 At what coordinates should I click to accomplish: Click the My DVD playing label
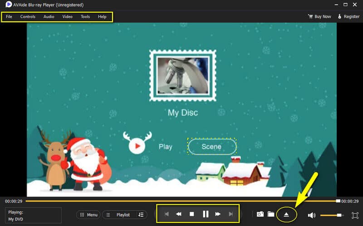(16, 219)
